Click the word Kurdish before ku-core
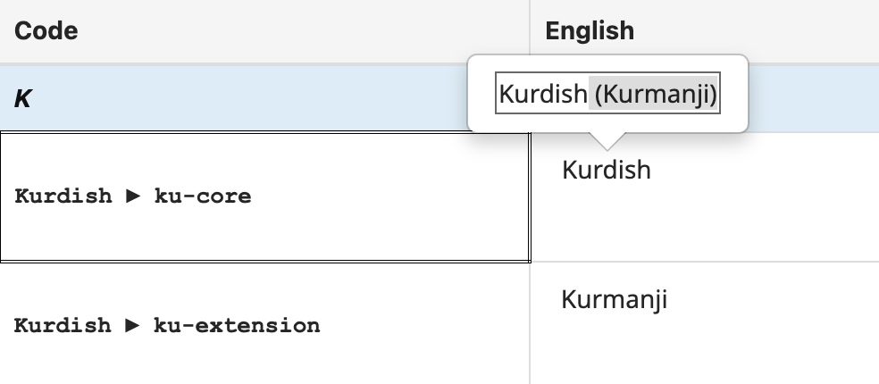 point(63,196)
